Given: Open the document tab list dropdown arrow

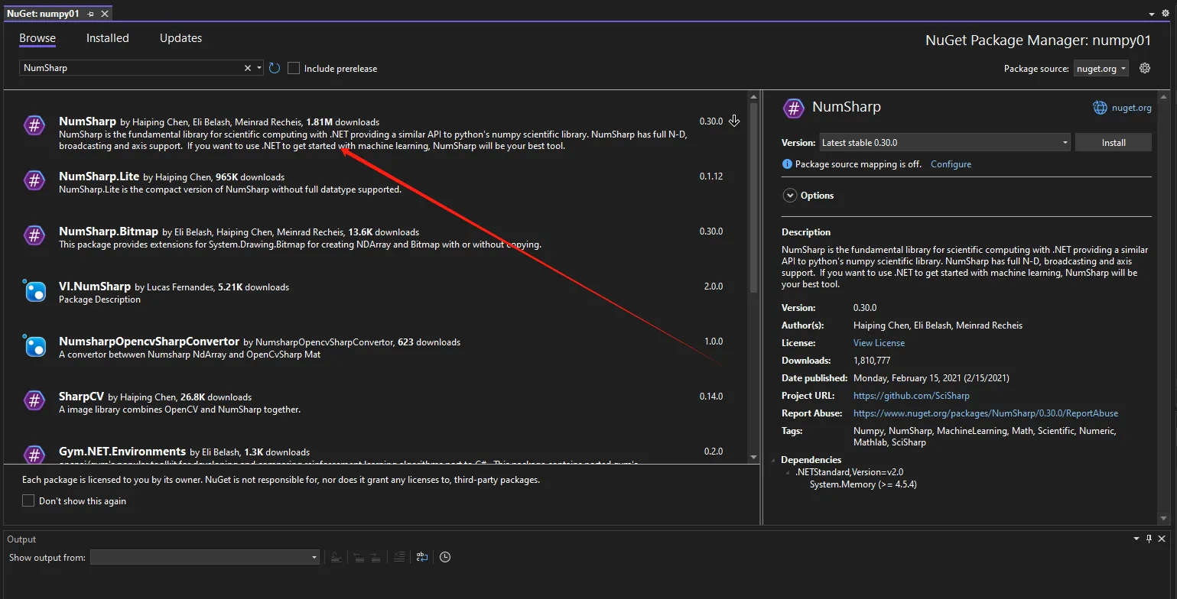Looking at the screenshot, I should (x=1153, y=14).
